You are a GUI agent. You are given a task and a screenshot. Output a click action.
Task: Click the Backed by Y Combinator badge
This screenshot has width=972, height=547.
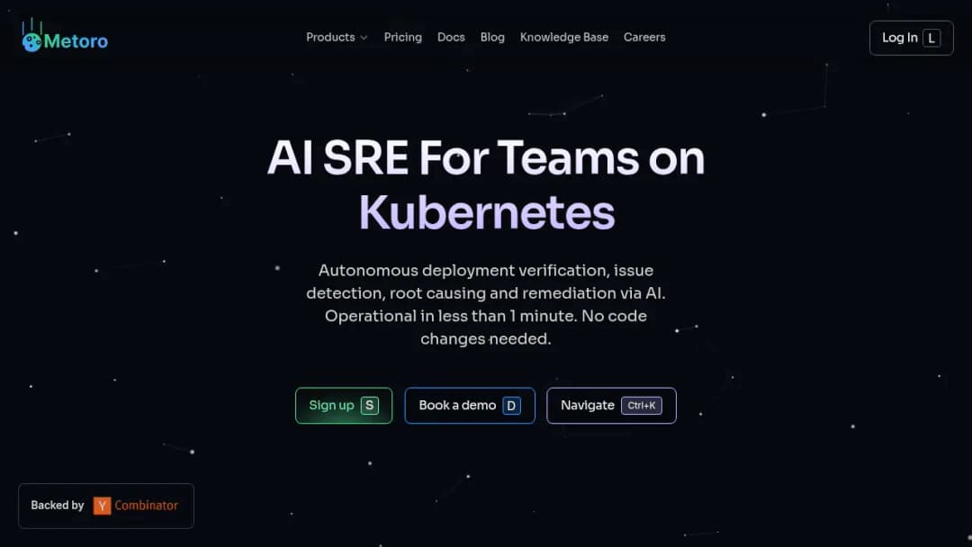coord(106,506)
